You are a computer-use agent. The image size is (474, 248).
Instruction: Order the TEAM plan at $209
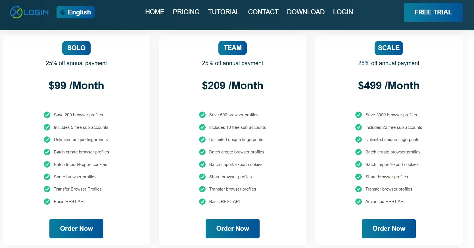tap(233, 229)
